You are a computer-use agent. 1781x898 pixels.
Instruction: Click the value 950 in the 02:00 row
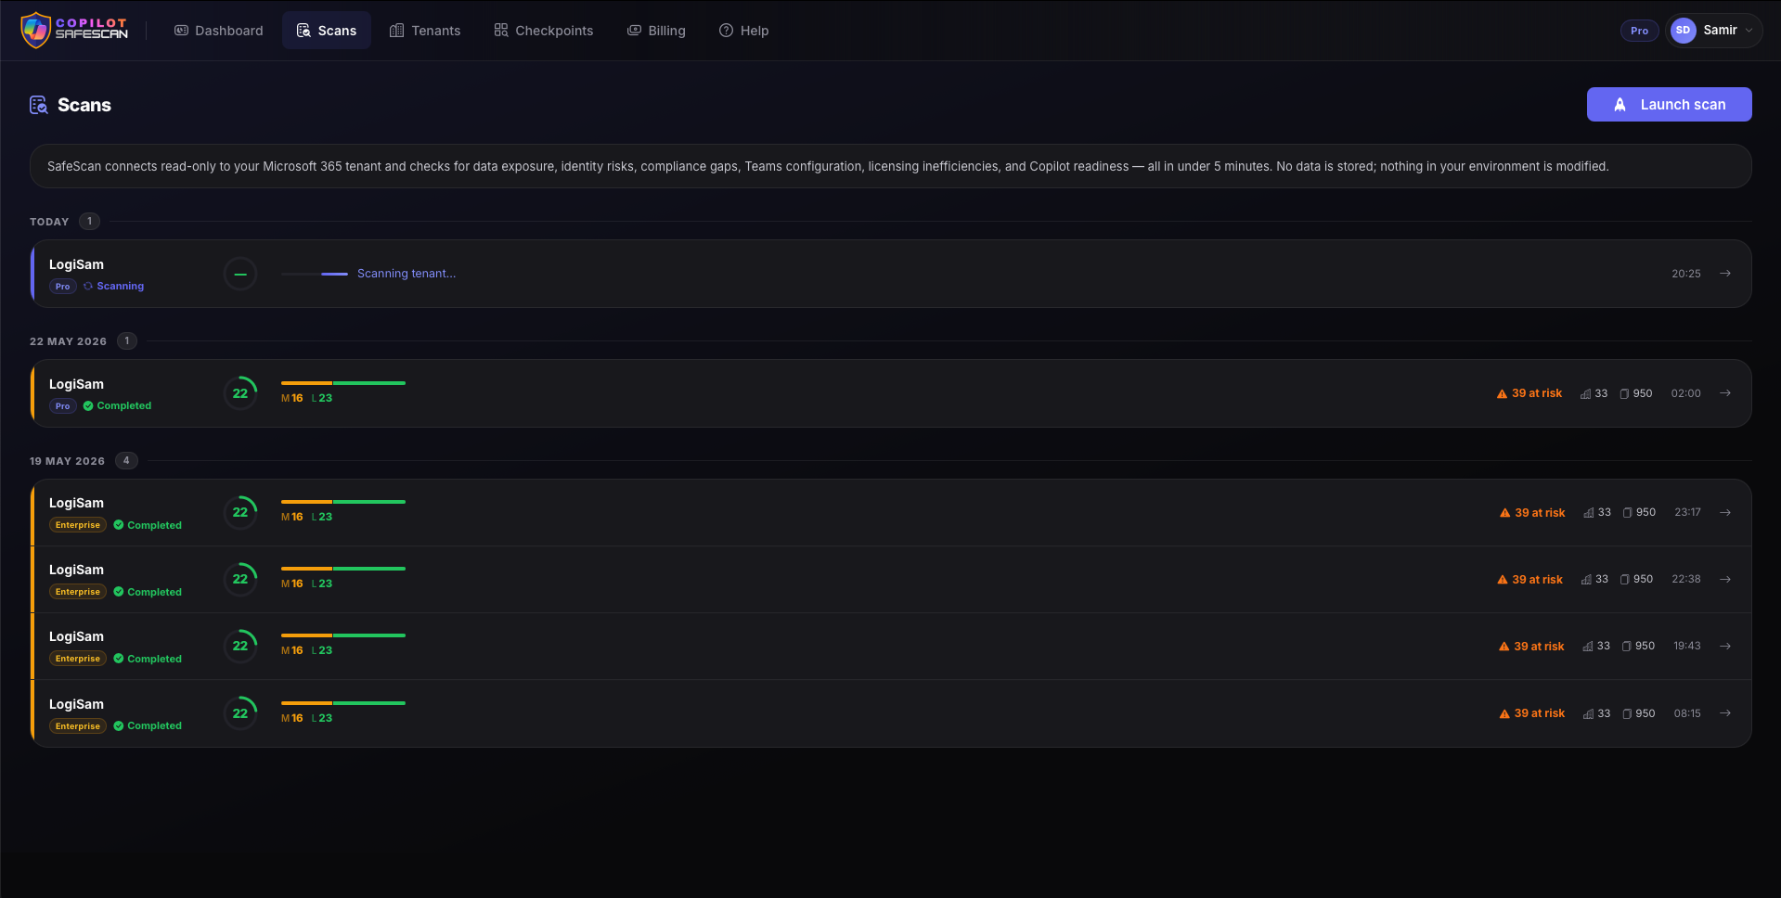1643,393
